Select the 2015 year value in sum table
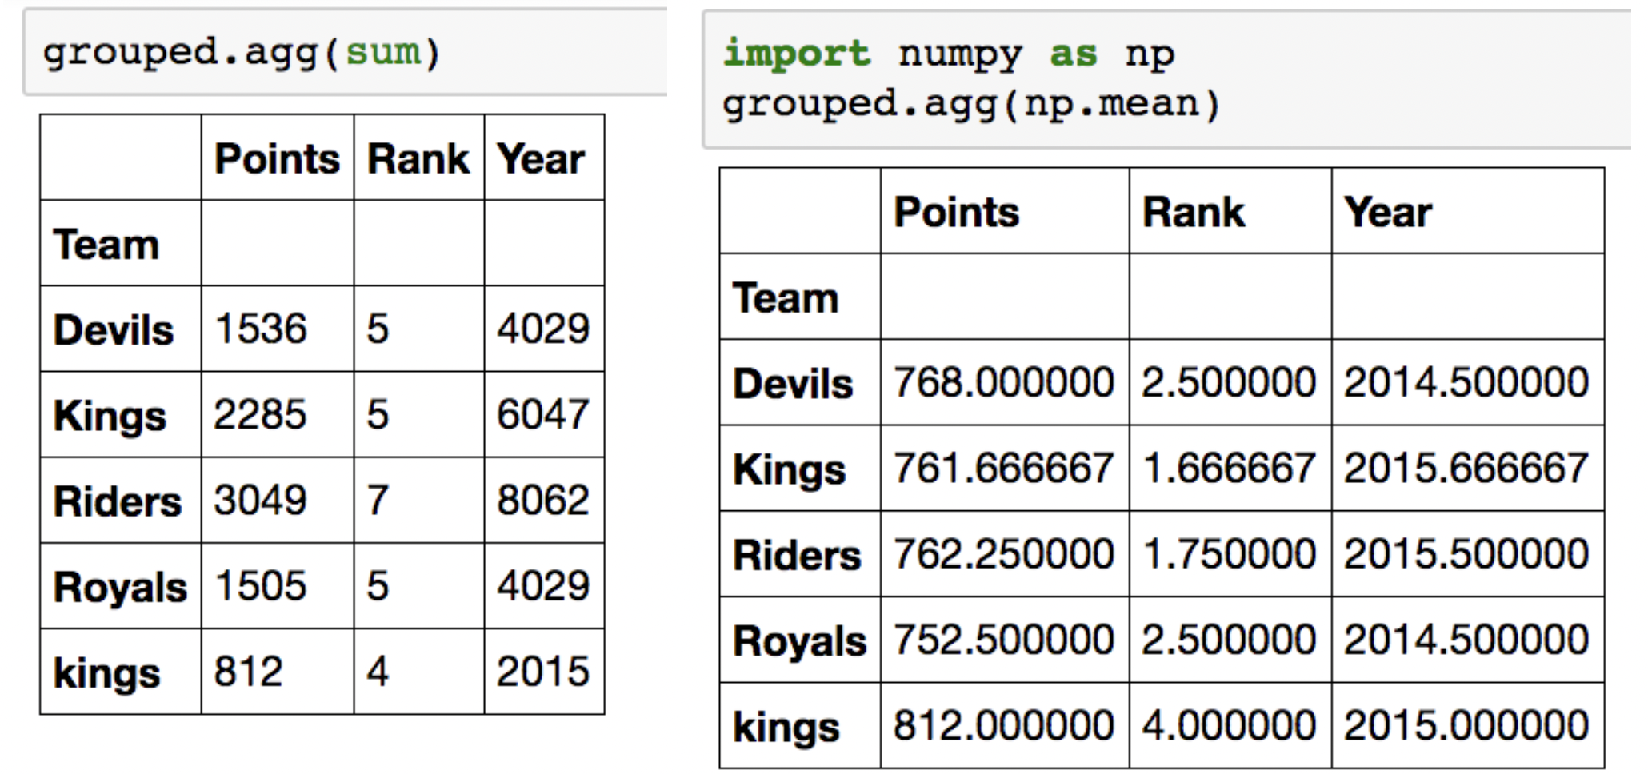This screenshot has width=1648, height=774. pos(543,672)
